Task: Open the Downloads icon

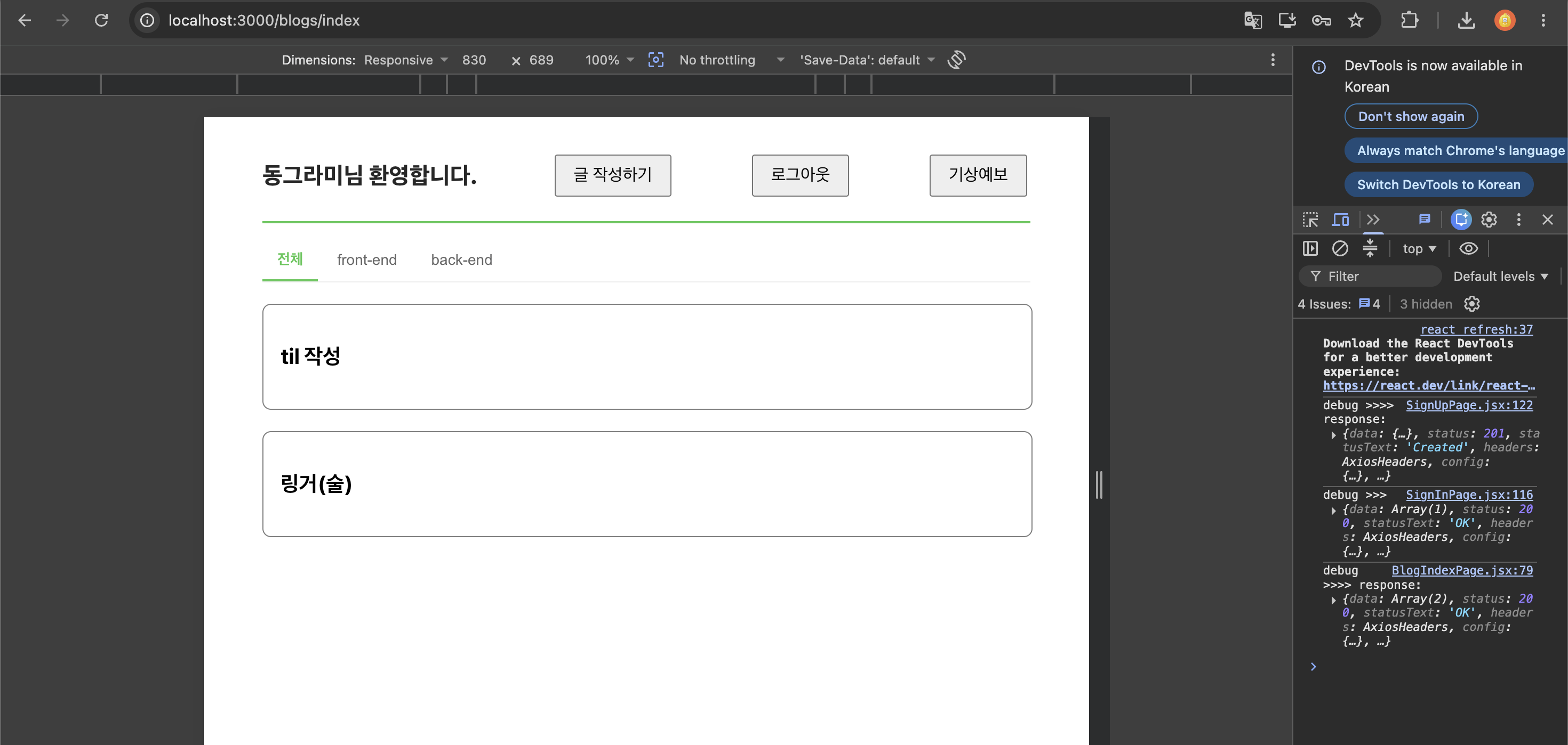Action: coord(1466,20)
